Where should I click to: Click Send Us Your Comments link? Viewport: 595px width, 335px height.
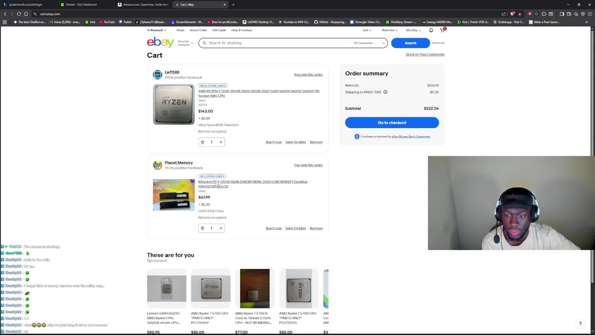tap(425, 54)
